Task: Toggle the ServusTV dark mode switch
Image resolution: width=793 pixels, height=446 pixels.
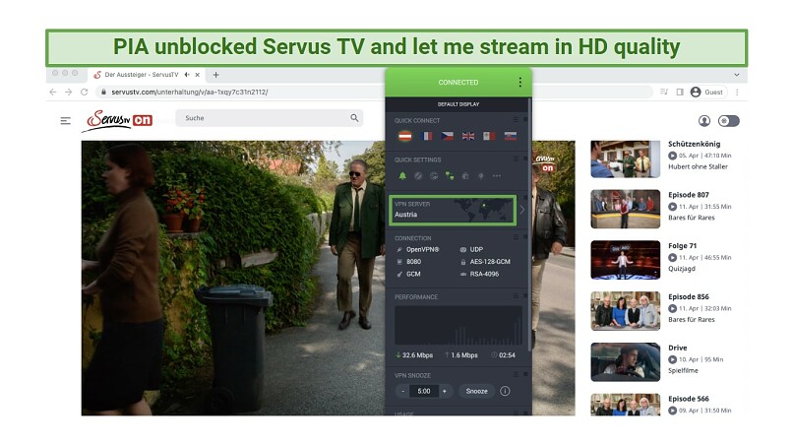Action: (729, 120)
